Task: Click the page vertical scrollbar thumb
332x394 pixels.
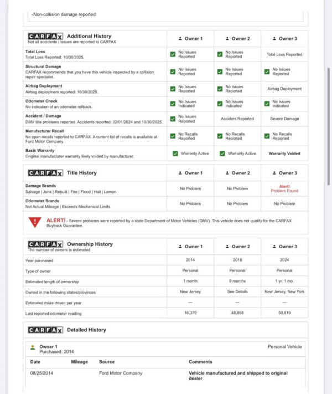Action: pos(329,126)
